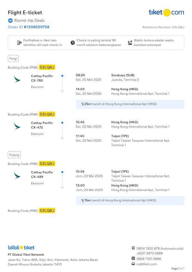Viewport: 192px width, 272px height.
Task: Click the blibli tiket footer logo
Action: pos(21,247)
